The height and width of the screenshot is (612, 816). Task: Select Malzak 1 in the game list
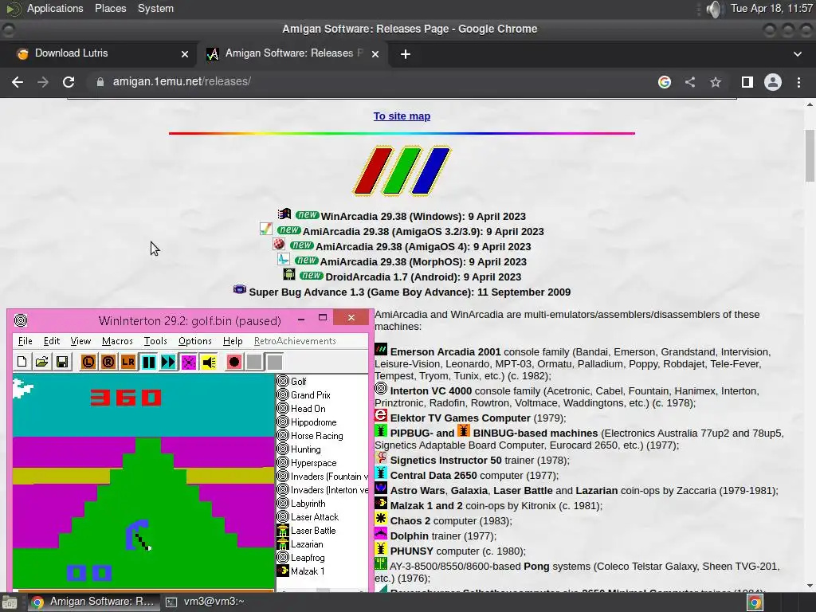307,571
